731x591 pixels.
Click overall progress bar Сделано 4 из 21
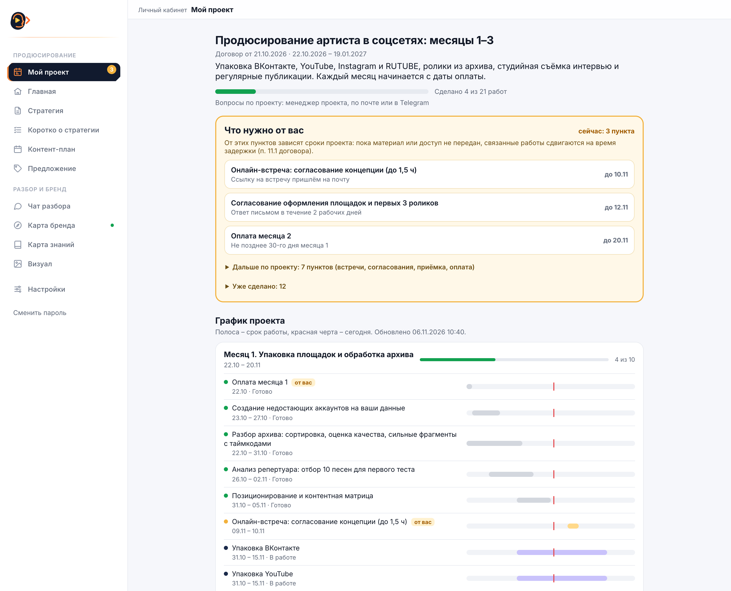322,92
